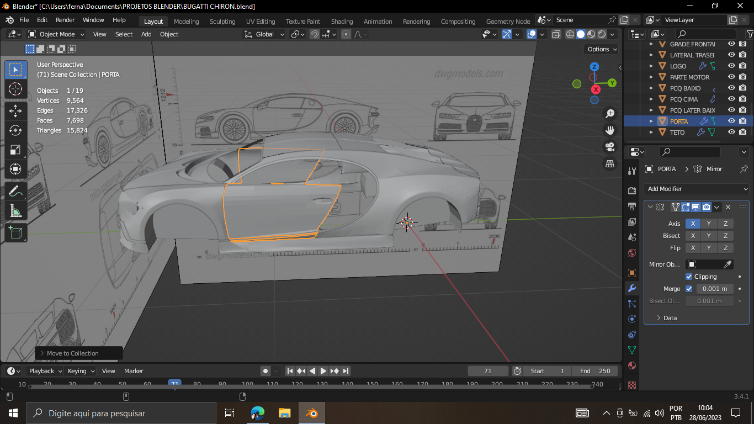754x424 pixels.
Task: Click frame 150 on the timeline
Action: [372, 384]
